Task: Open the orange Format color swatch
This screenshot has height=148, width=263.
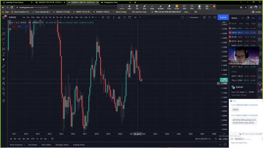Action: coord(177,7)
